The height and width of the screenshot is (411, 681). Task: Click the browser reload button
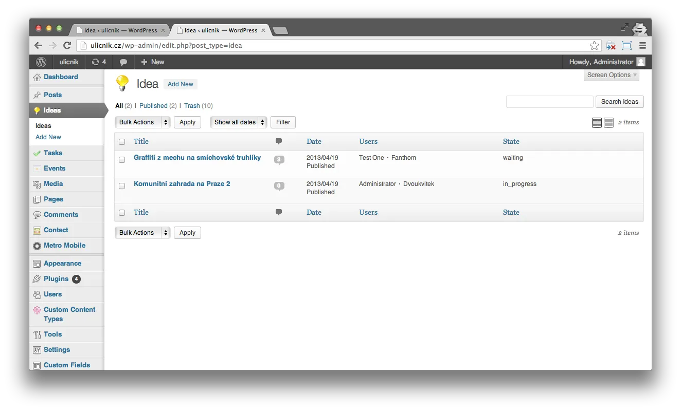click(x=67, y=46)
